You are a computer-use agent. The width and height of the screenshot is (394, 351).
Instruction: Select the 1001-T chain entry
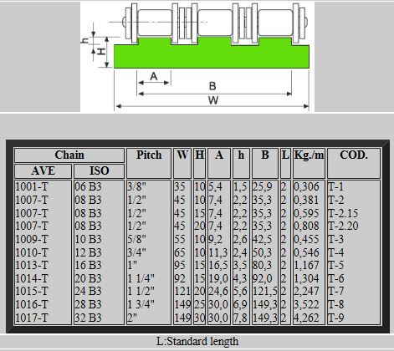point(32,186)
